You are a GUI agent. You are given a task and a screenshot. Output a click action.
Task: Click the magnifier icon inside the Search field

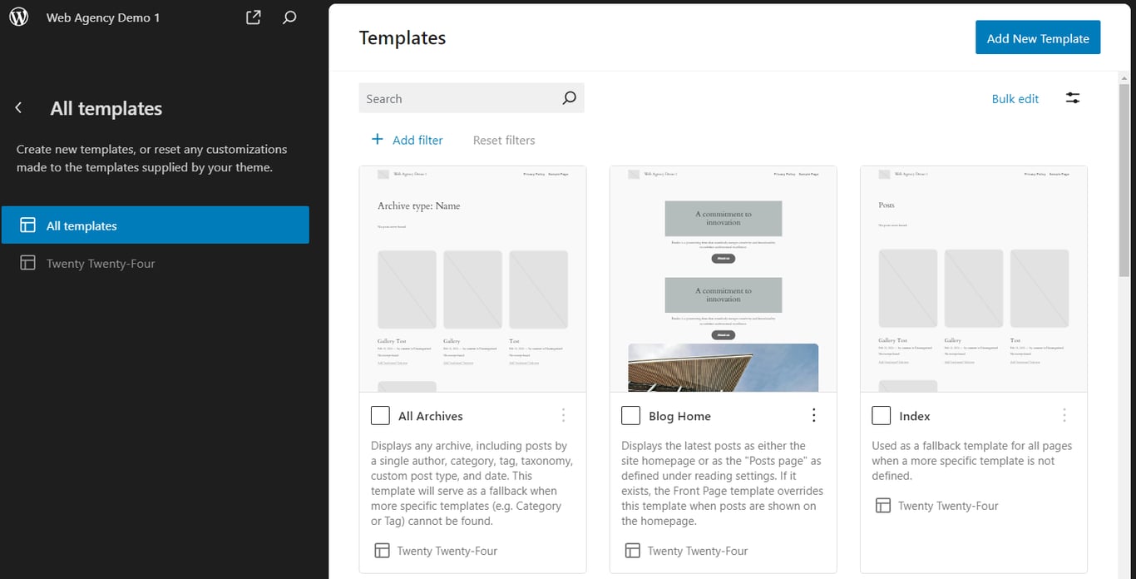point(570,97)
